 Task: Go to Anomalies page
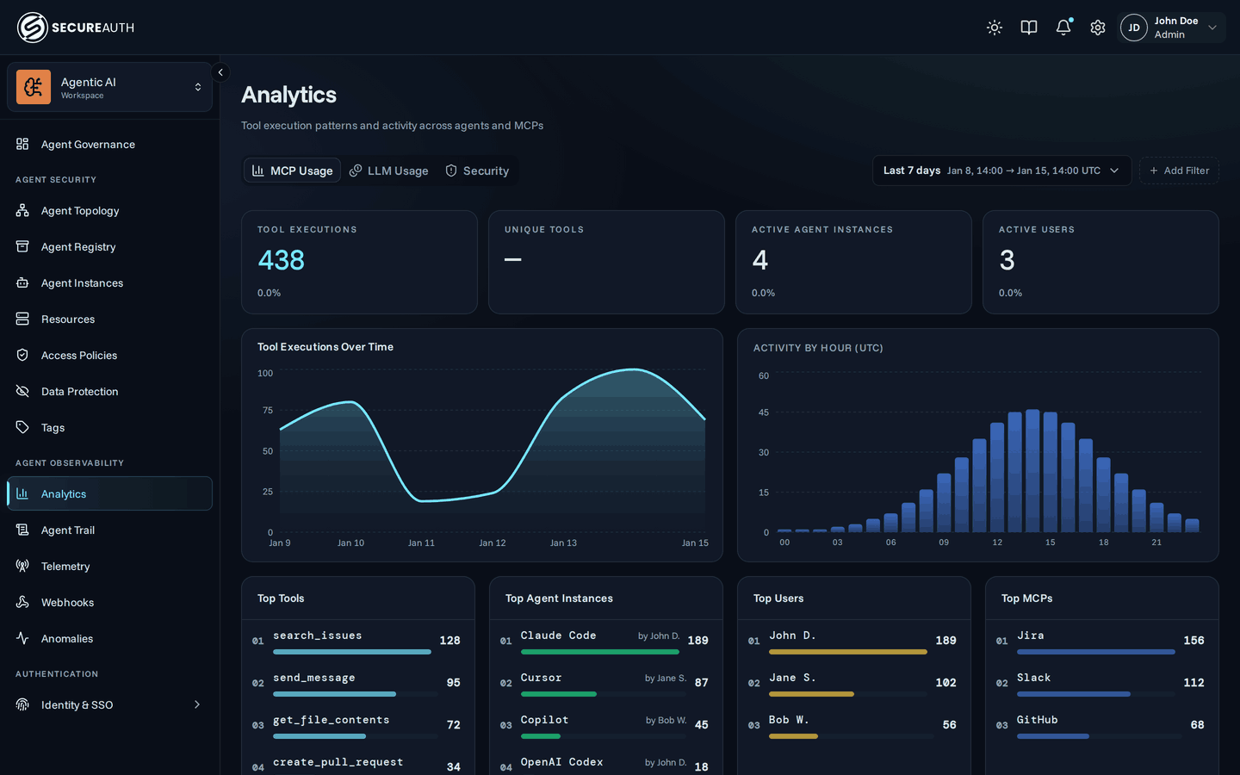[x=109, y=638]
